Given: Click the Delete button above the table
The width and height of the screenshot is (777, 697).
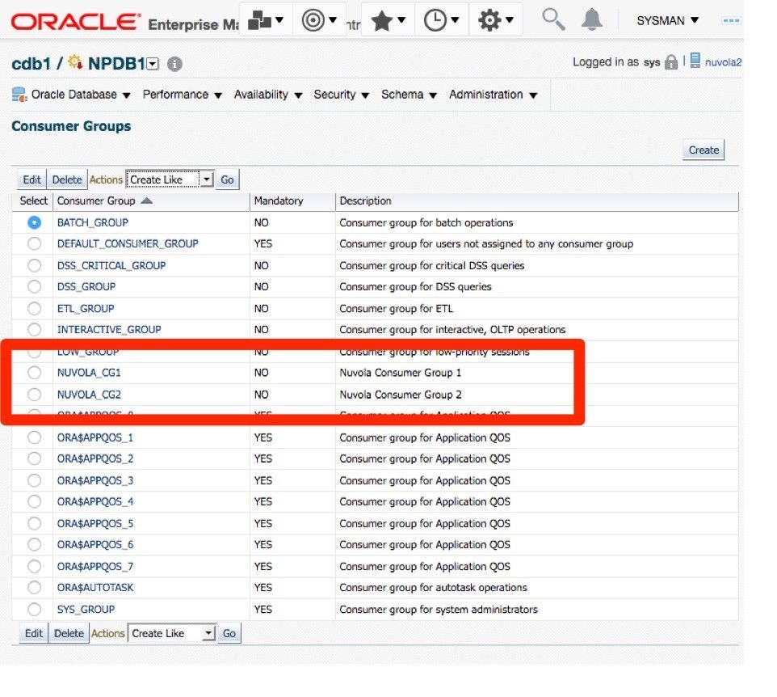Looking at the screenshot, I should tap(67, 180).
